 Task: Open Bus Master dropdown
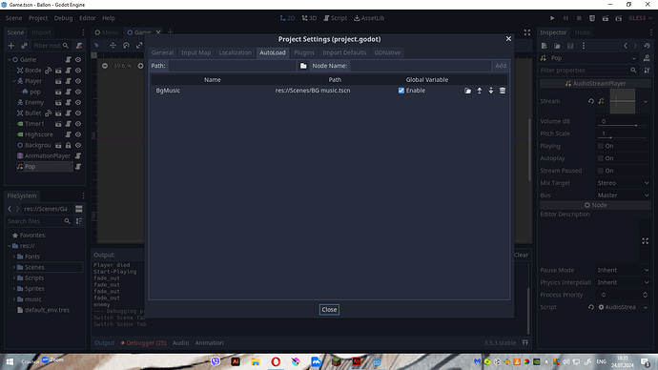pos(623,195)
